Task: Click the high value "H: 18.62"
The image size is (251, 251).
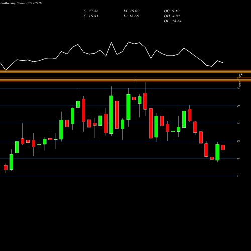Action: point(132,11)
